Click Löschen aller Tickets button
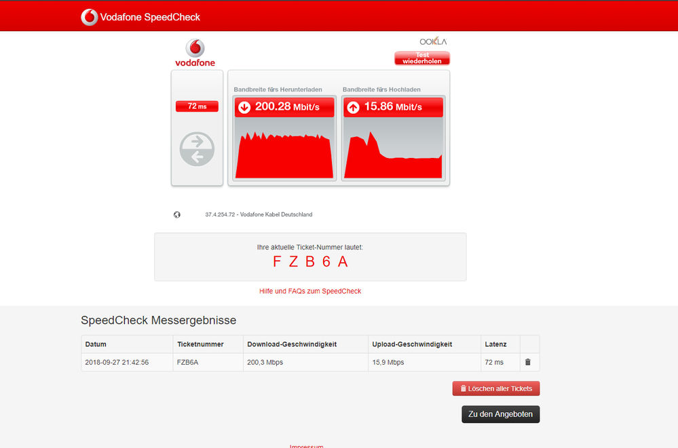The width and height of the screenshot is (678, 448). [x=496, y=388]
